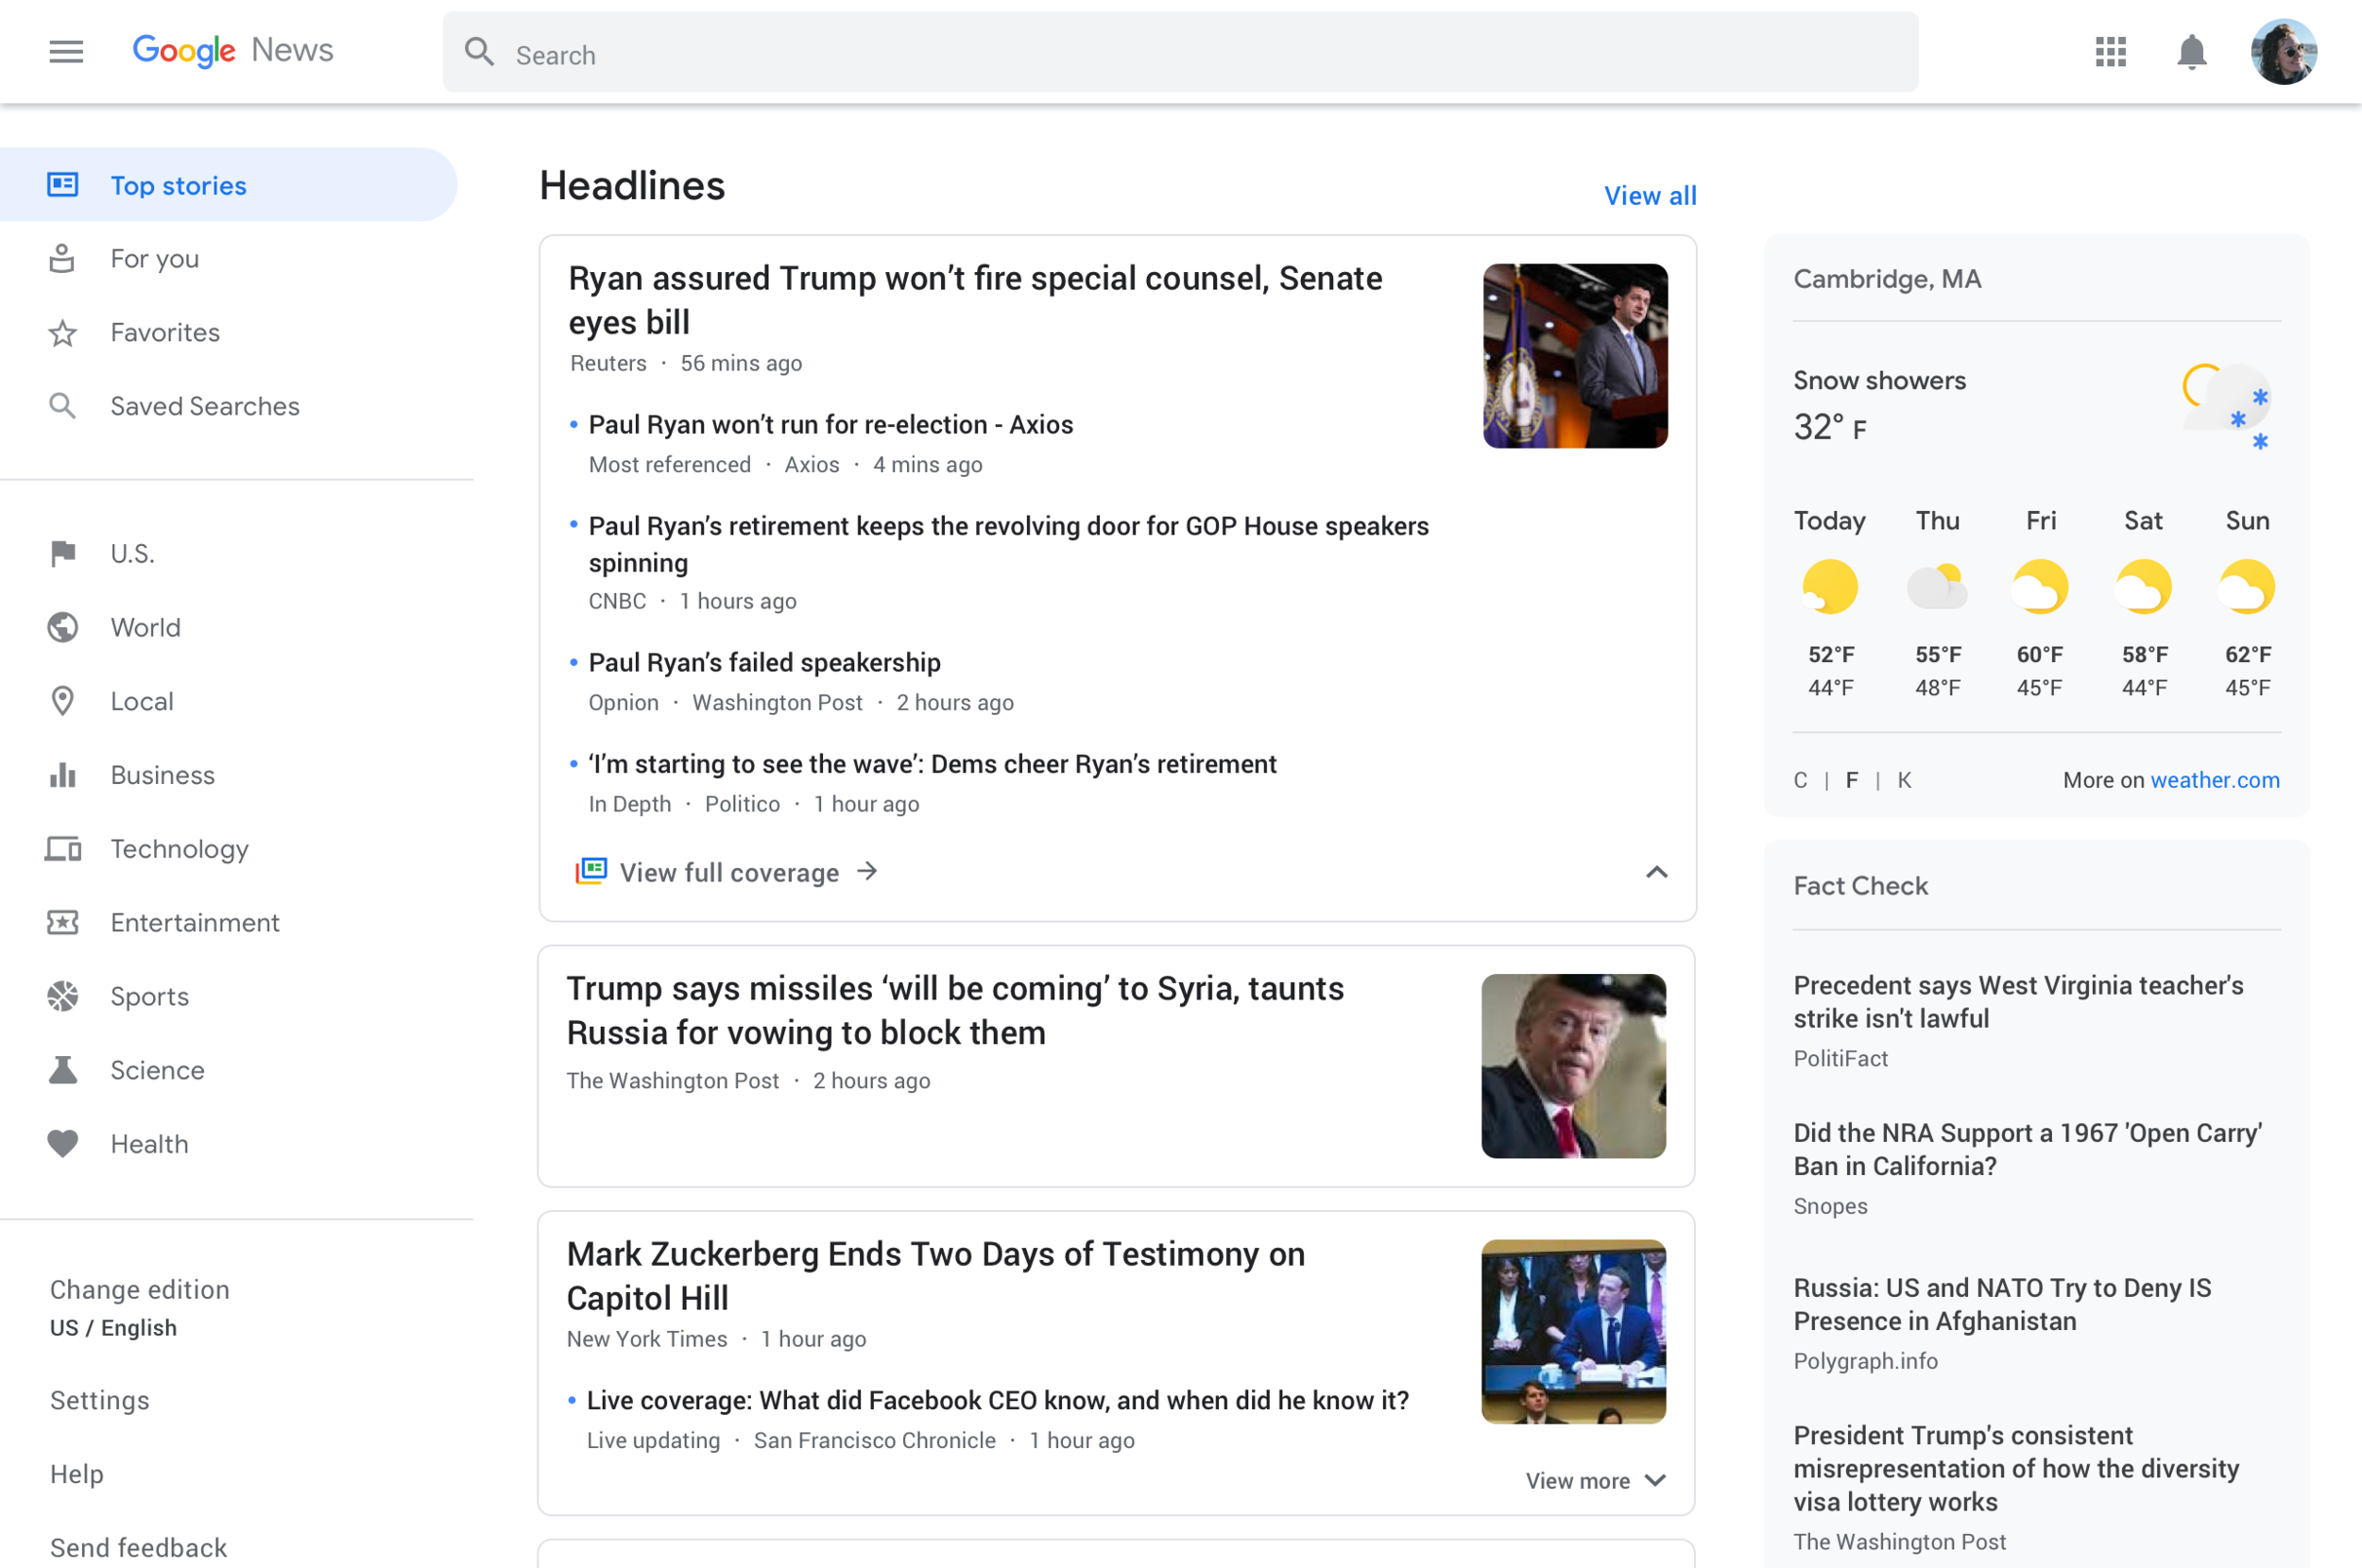The height and width of the screenshot is (1568, 2362).
Task: Click the Fact Check panel heading
Action: click(x=1860, y=886)
